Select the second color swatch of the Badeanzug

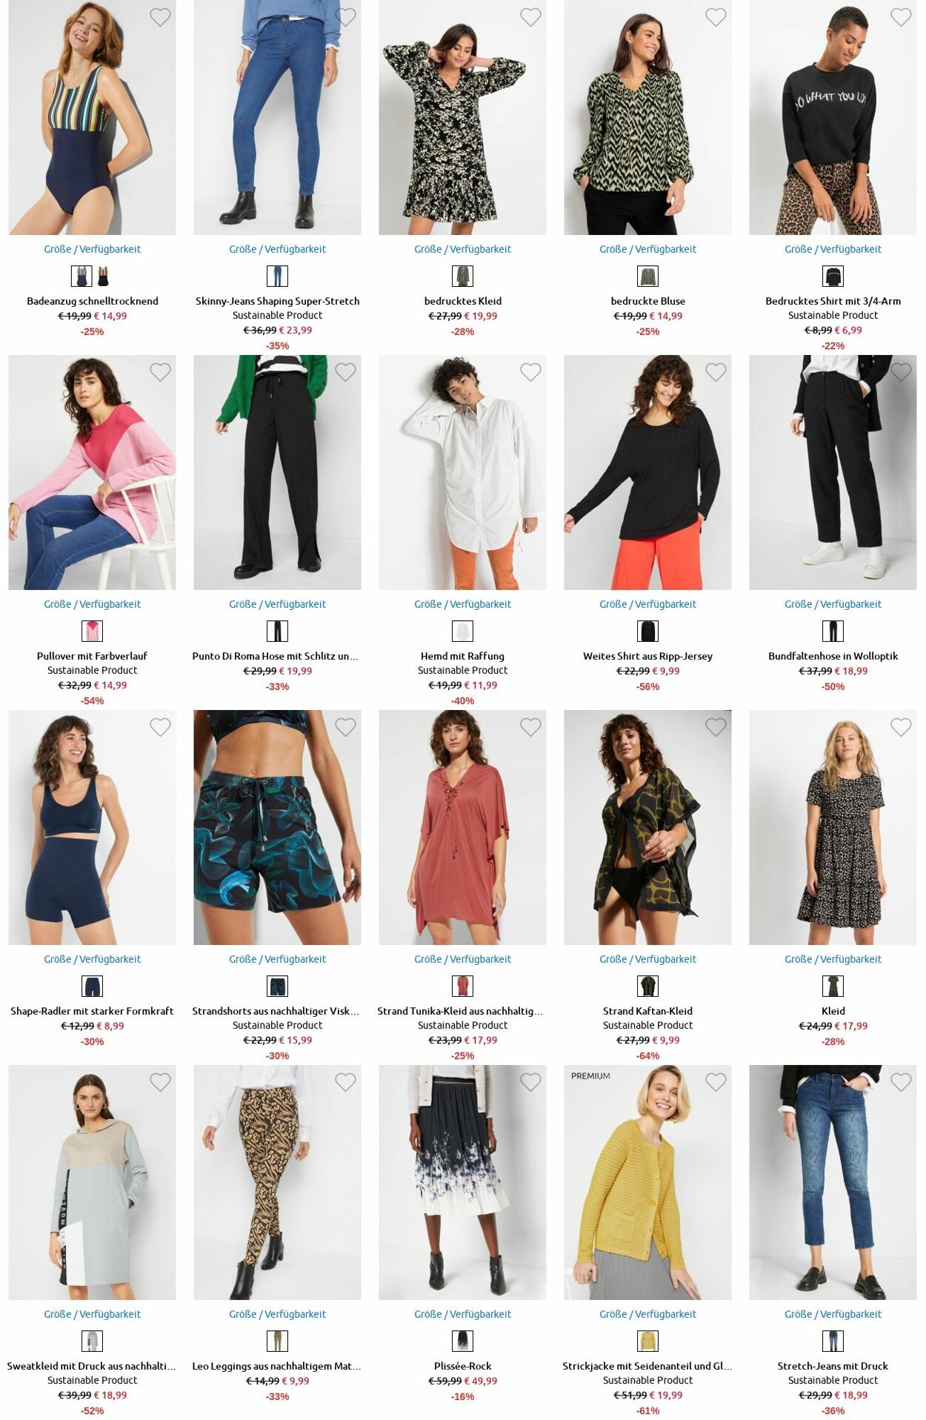click(103, 276)
